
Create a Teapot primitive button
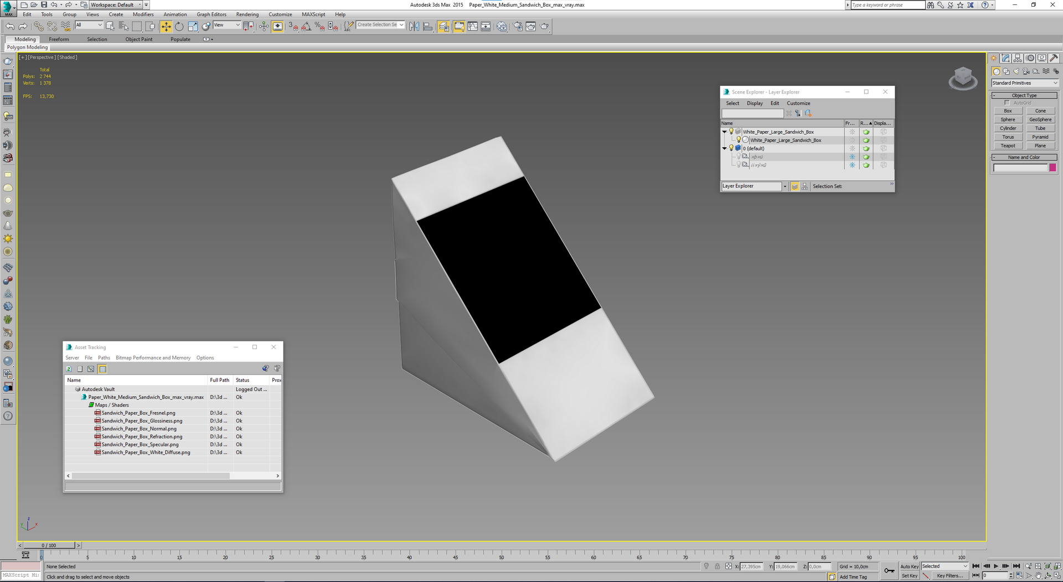(x=1008, y=146)
